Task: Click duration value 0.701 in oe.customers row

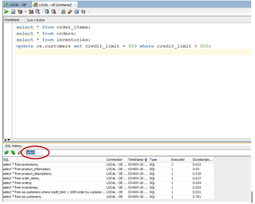Action: pyautogui.click(x=197, y=197)
